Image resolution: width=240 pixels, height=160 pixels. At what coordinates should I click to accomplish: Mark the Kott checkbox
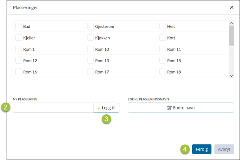point(163,38)
